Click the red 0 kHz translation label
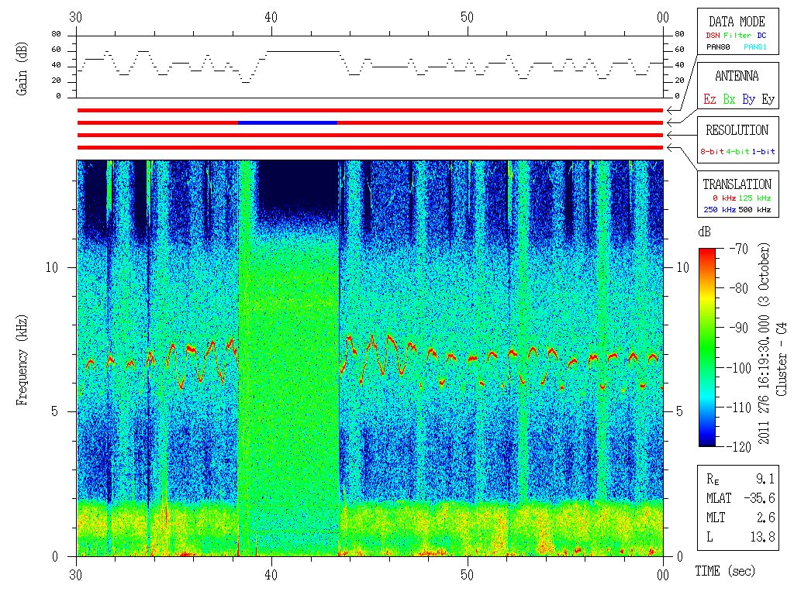The width and height of the screenshot is (794, 595). [723, 198]
